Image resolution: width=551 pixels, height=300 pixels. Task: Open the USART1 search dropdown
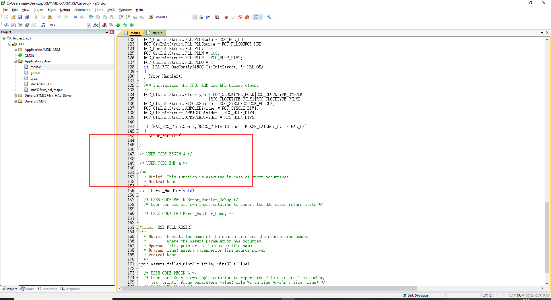tap(195, 17)
